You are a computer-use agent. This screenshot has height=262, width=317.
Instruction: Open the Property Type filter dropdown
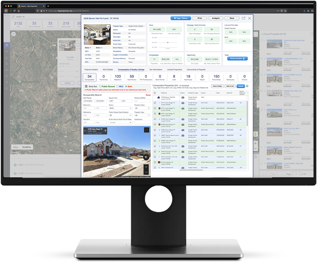coord(142,115)
